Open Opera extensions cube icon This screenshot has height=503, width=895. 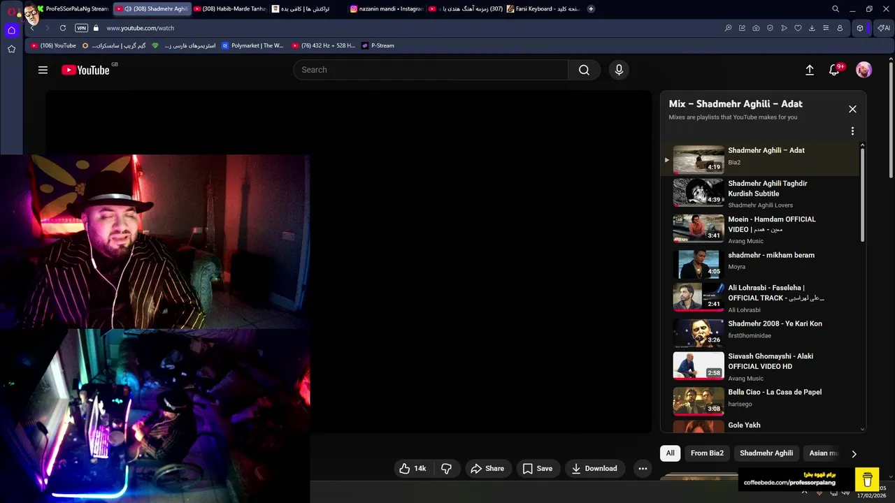(x=860, y=28)
